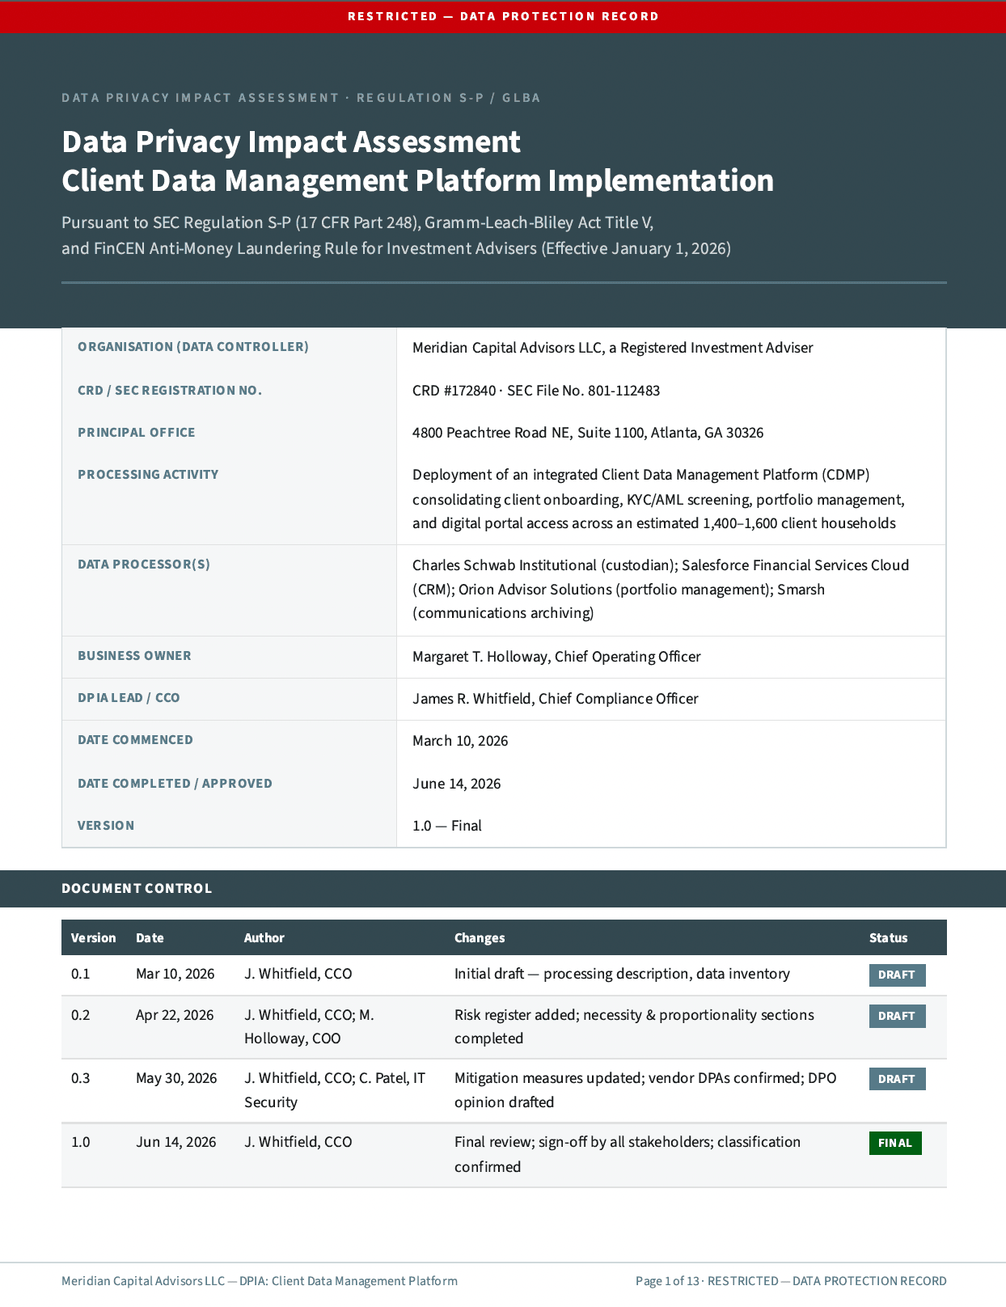
Task: Click the Page 1 of 13 footer text
Action: (x=667, y=1281)
